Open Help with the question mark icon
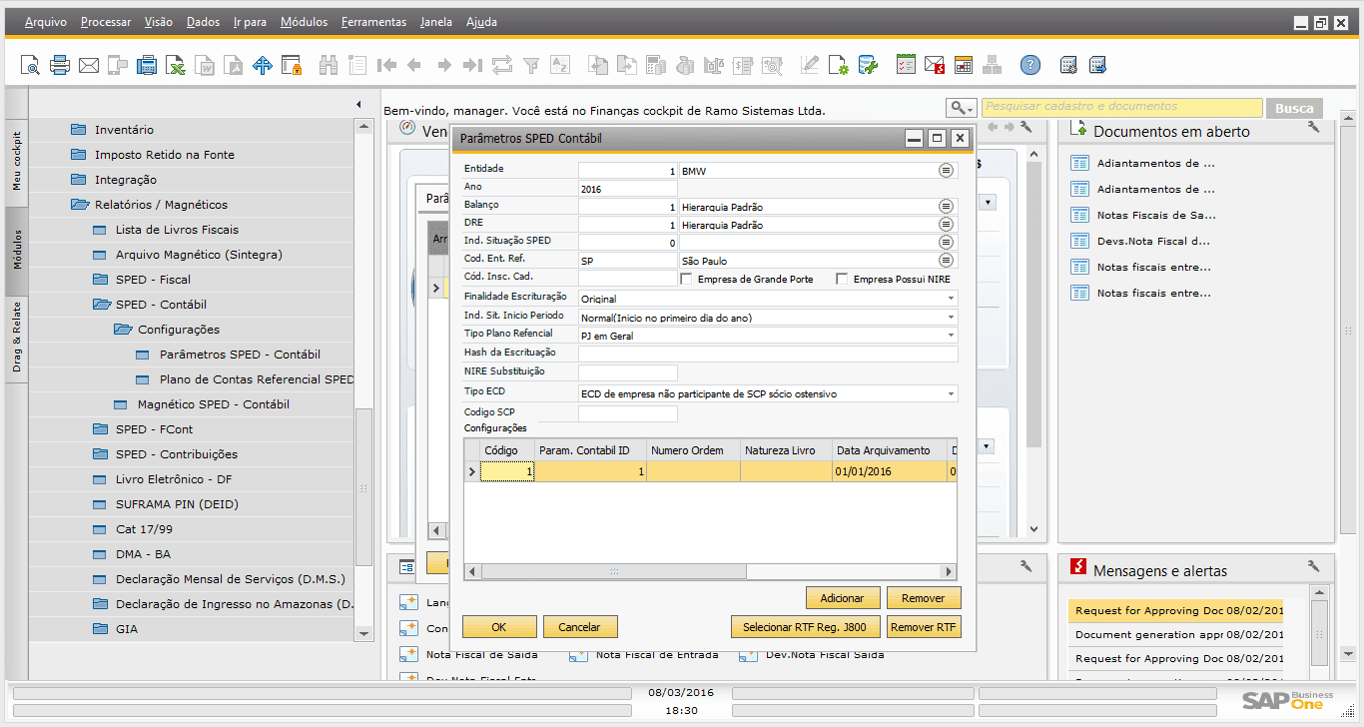1364x727 pixels. click(1029, 66)
